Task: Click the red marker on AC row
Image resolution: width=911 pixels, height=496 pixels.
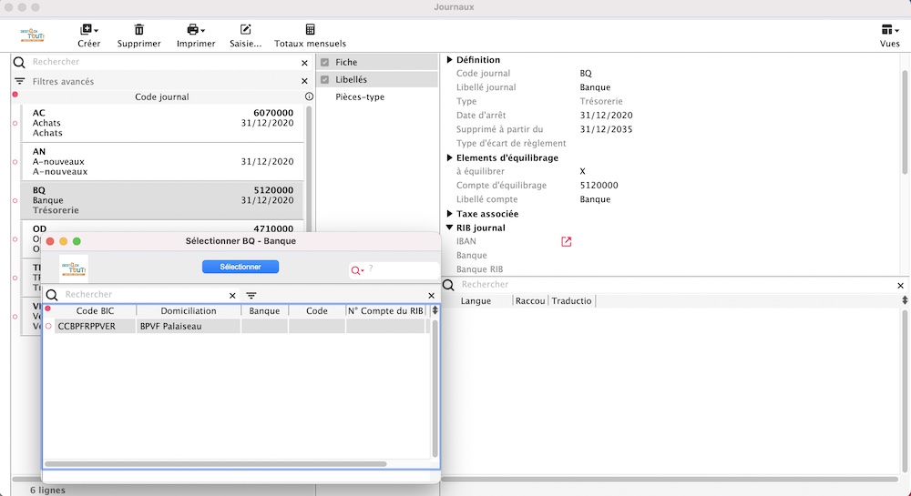Action: [15, 123]
